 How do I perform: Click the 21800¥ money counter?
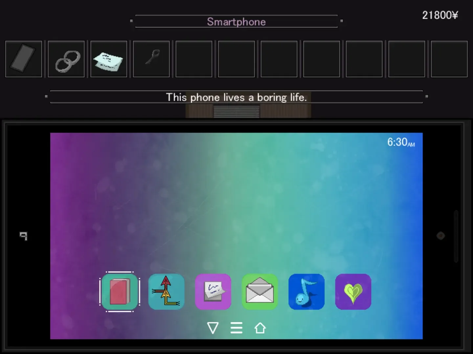(x=440, y=15)
